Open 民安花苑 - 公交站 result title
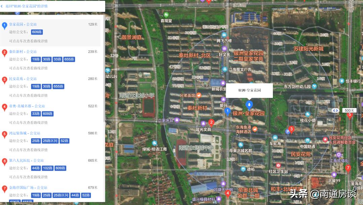This screenshot has width=363, height=205. [x=23, y=79]
